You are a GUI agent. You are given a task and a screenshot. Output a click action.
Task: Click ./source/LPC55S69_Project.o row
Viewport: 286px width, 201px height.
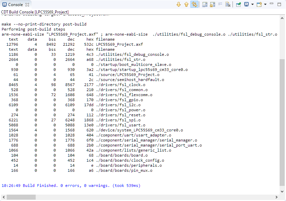[128, 75]
